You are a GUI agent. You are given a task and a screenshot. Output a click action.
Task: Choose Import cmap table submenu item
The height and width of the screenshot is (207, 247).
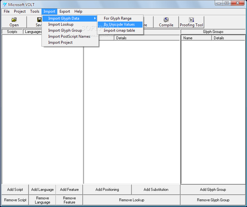pos(120,30)
